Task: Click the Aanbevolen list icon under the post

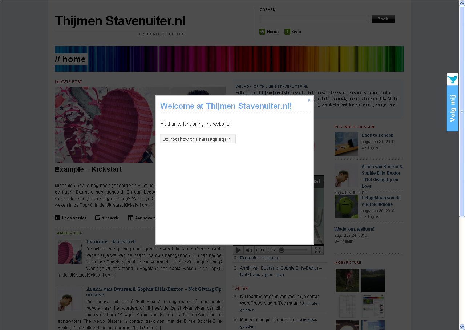Action: (130, 218)
